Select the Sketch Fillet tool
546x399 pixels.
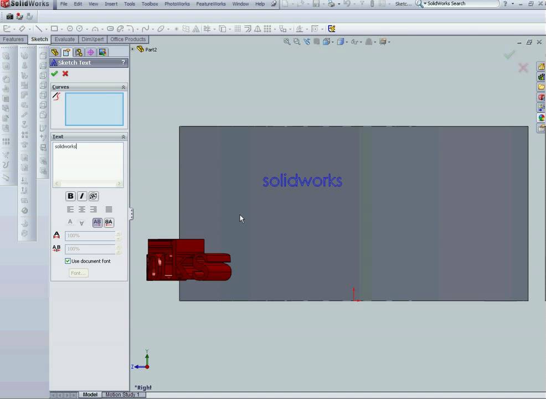tap(130, 29)
